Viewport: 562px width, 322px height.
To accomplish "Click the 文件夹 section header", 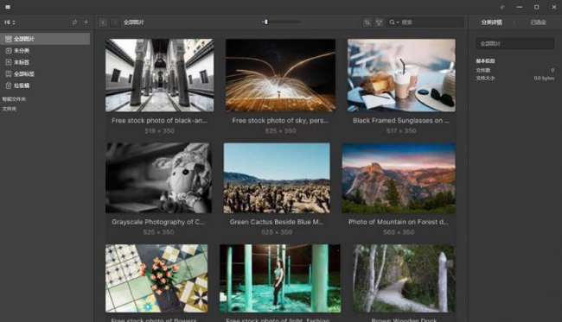I will [x=10, y=109].
